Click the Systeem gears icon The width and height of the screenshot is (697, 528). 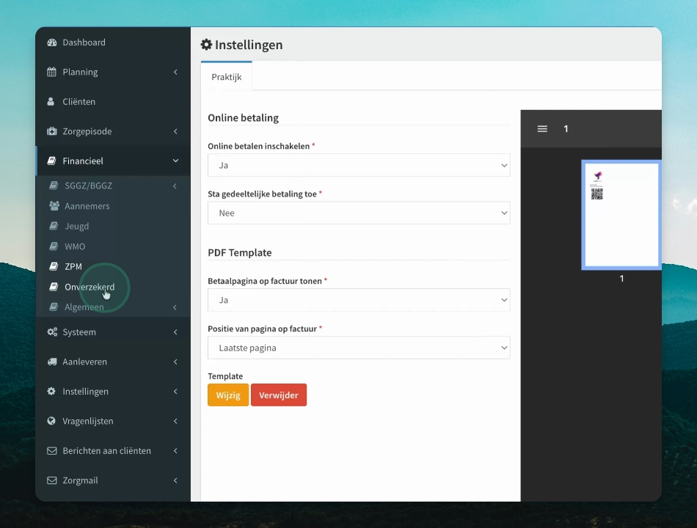click(x=52, y=332)
